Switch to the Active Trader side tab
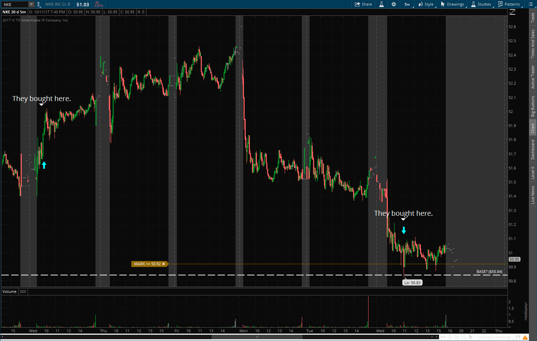Viewport: 537px width, 341px height. click(x=533, y=77)
